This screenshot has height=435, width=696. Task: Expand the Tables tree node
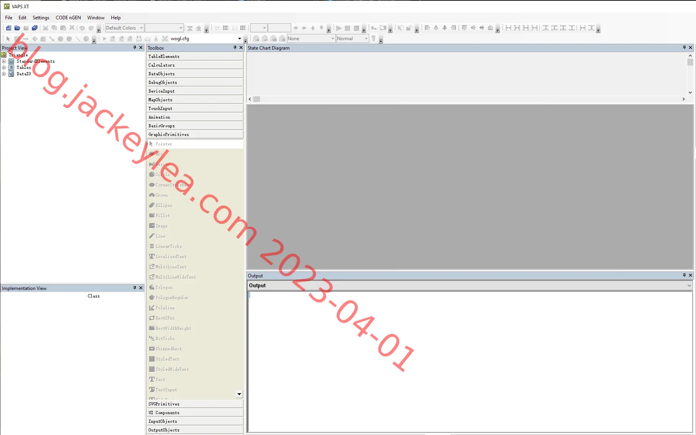click(4, 67)
